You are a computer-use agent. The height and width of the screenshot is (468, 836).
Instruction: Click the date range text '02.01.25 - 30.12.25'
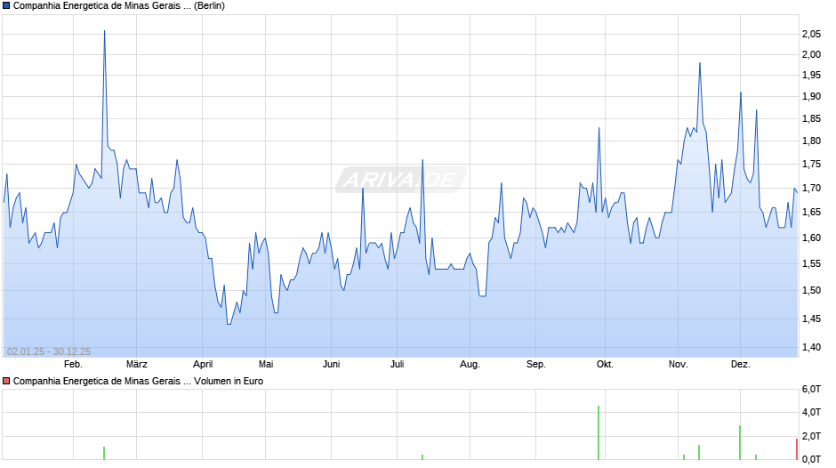(49, 351)
